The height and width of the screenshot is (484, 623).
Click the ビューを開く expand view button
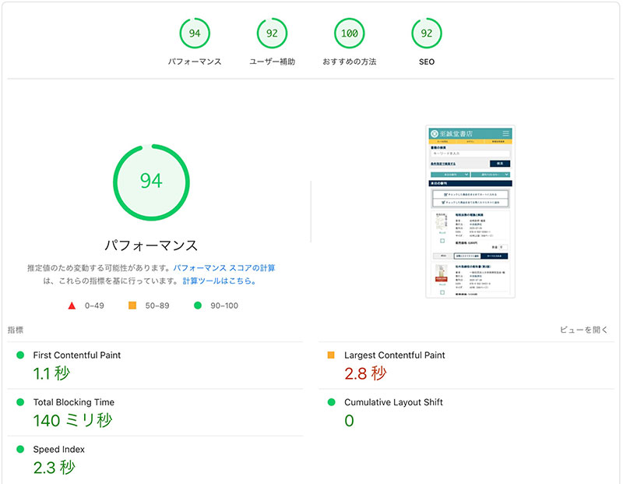pyautogui.click(x=583, y=330)
